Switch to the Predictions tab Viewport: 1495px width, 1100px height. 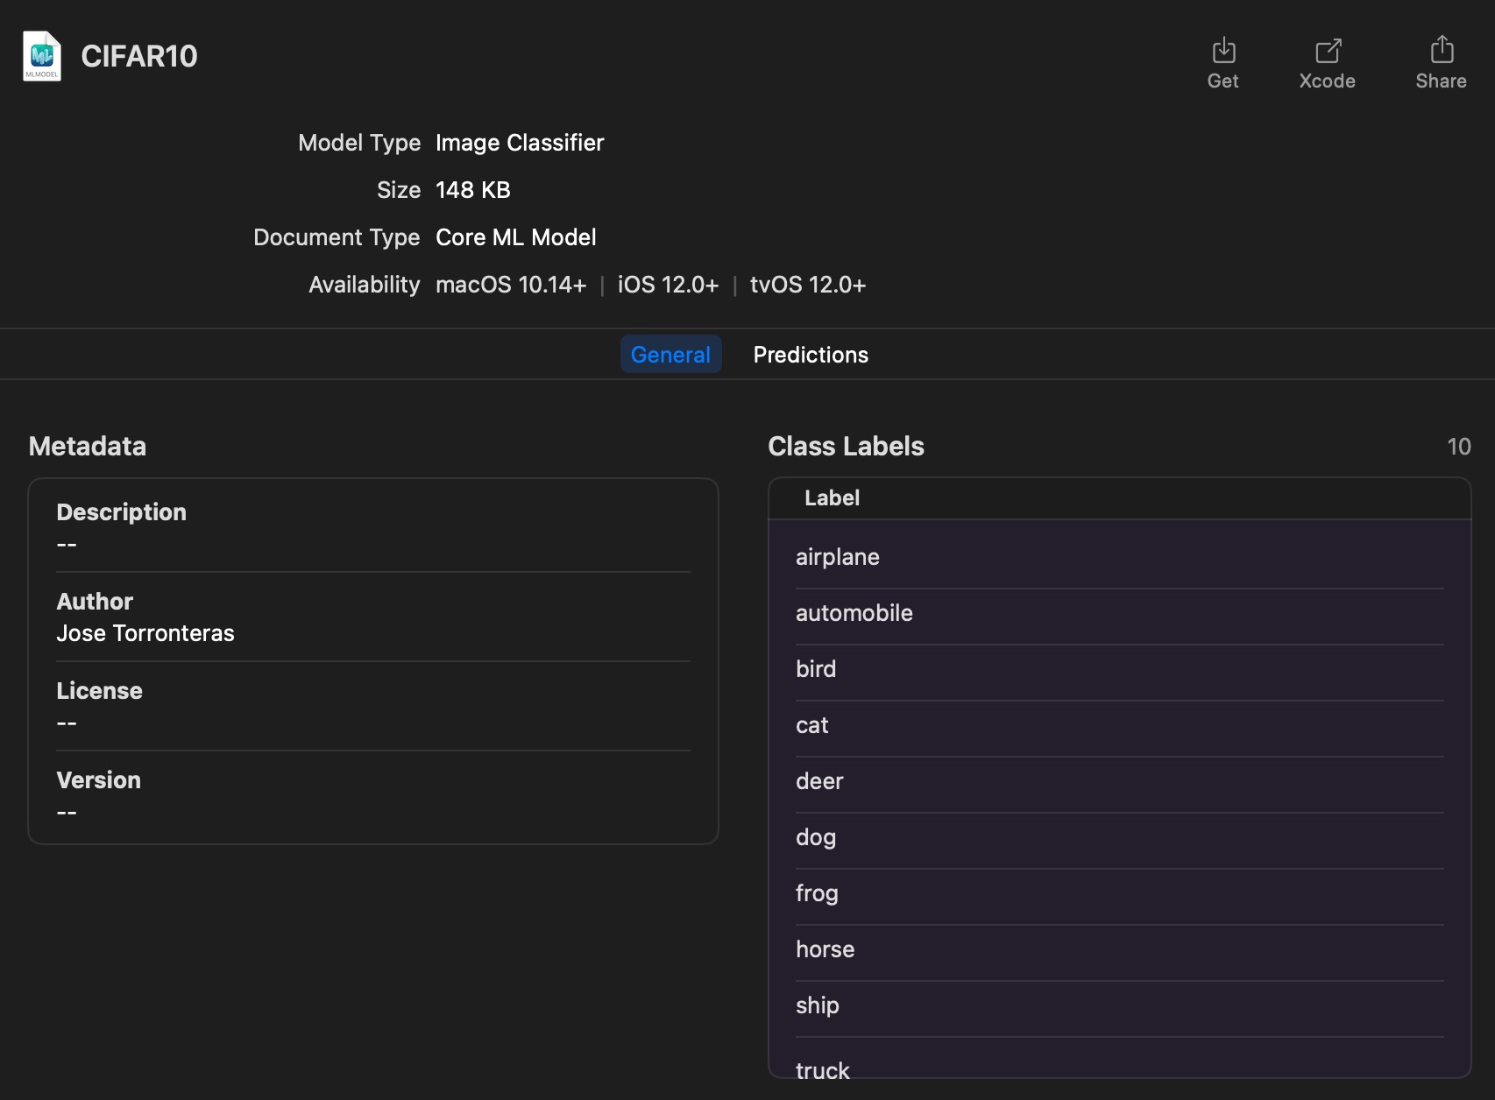811,354
